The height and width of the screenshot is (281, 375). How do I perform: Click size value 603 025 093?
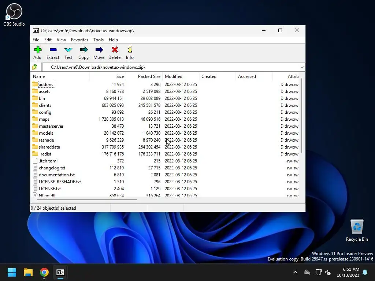(x=113, y=105)
